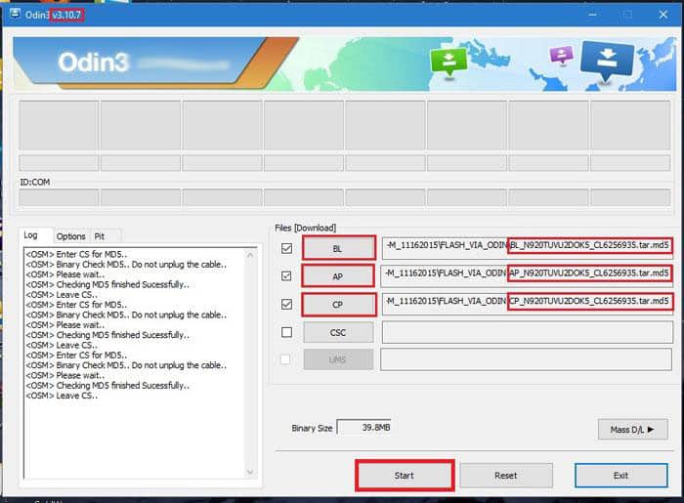Click the CP file browse button

338,304
